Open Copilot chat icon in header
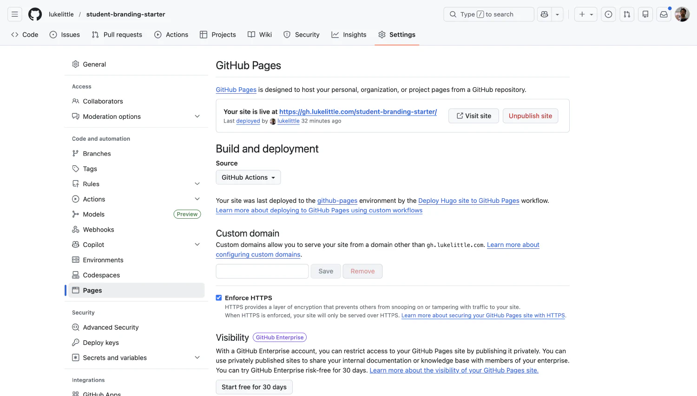 click(x=544, y=14)
